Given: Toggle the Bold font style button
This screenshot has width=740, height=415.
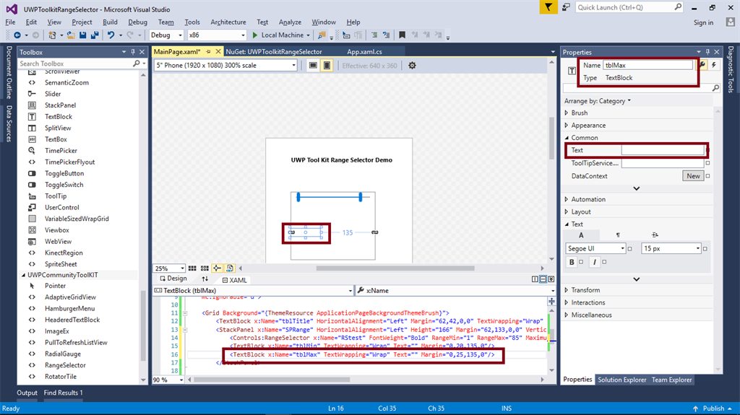Looking at the screenshot, I should [572, 262].
